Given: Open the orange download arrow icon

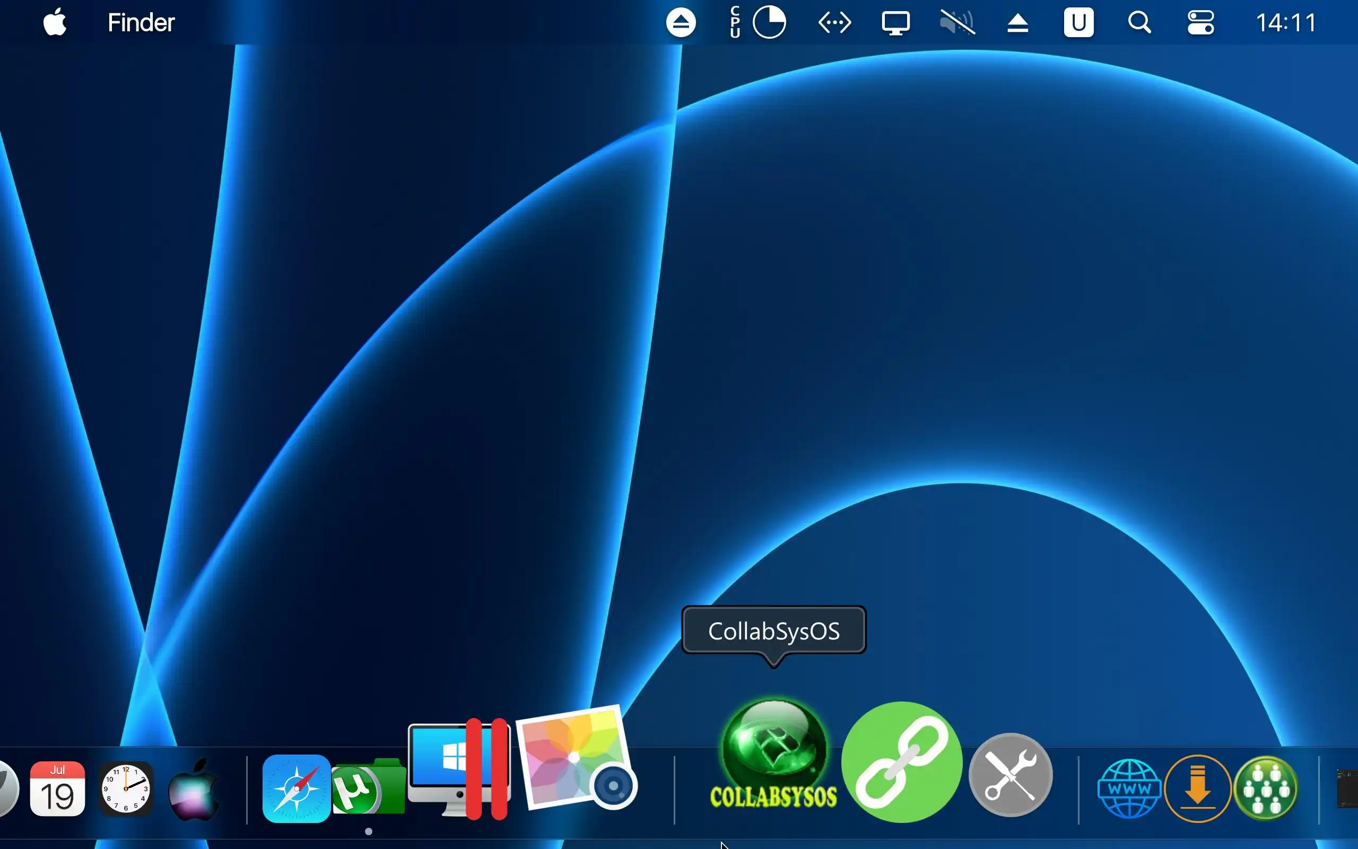Looking at the screenshot, I should click(1197, 789).
